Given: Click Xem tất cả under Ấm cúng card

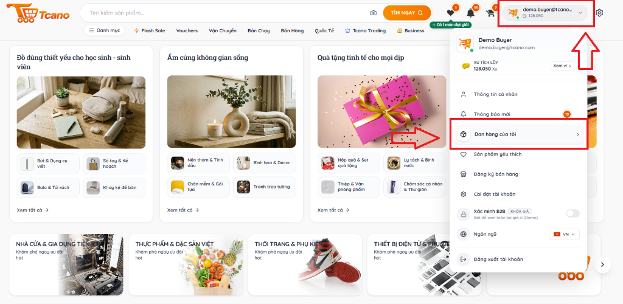Looking at the screenshot, I should coord(183,210).
